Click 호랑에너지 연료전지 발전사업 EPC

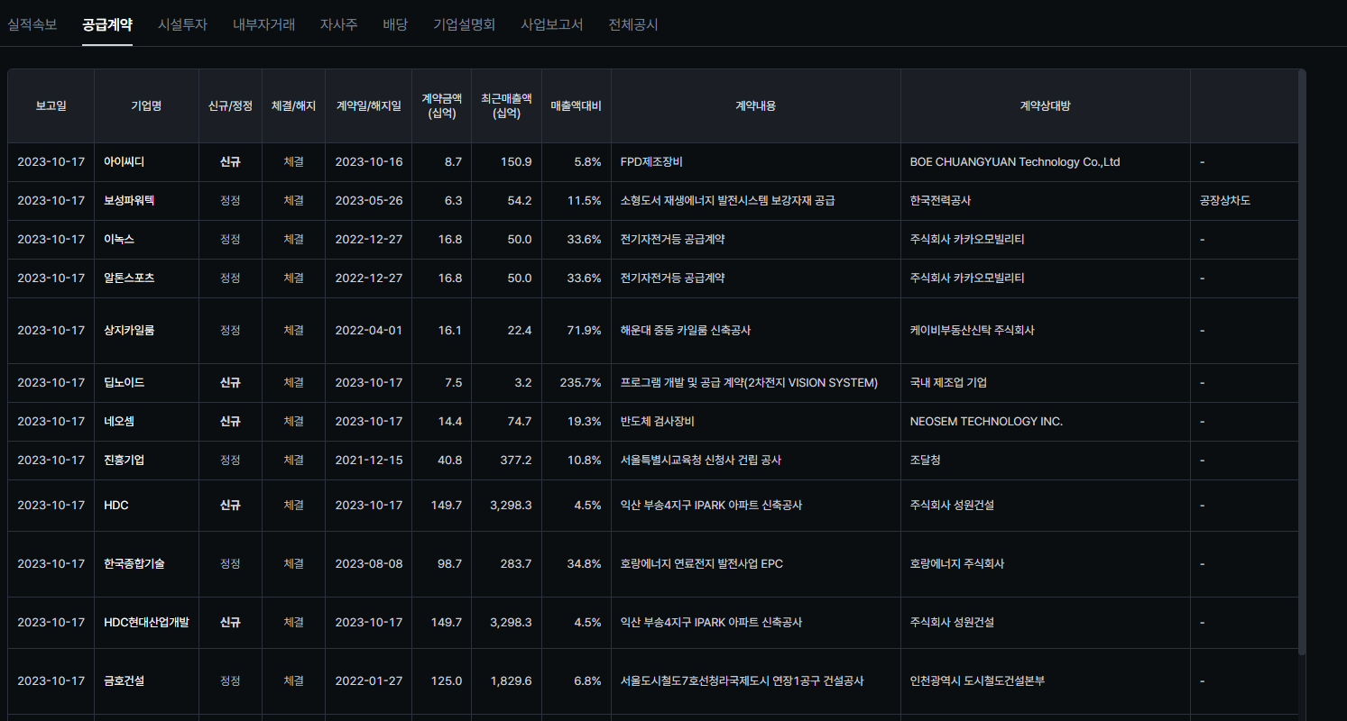click(x=702, y=564)
